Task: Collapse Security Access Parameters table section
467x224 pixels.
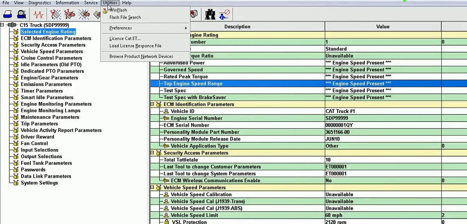Action: tap(152, 153)
